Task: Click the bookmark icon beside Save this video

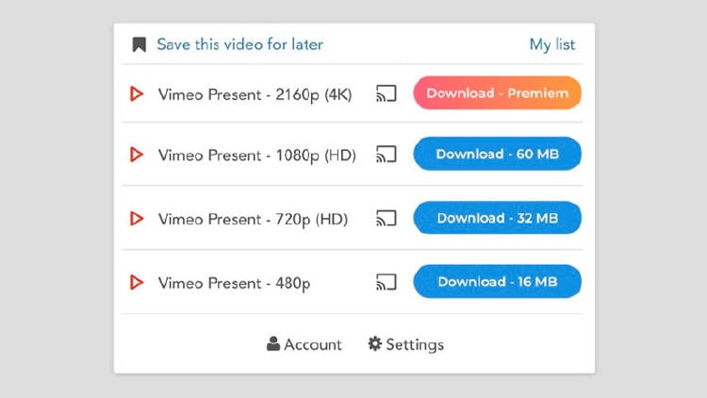Action: click(140, 44)
